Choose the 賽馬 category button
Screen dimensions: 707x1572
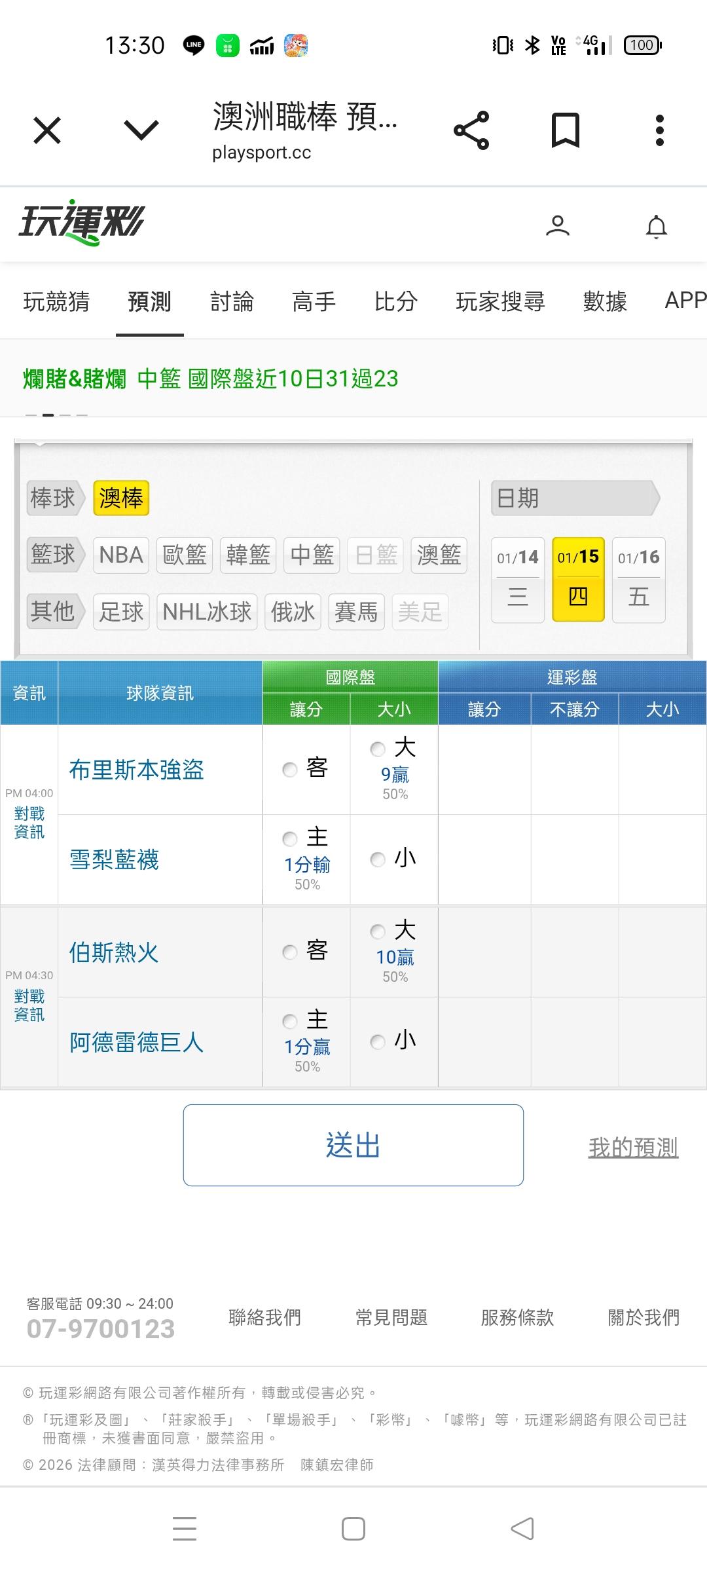pos(356,612)
